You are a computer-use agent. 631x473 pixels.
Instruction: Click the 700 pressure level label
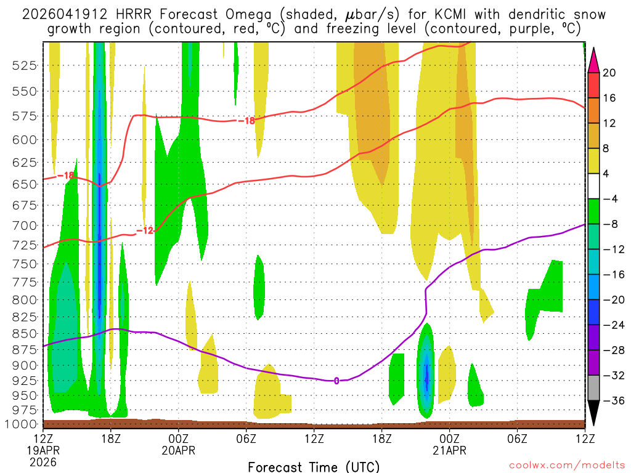[25, 225]
